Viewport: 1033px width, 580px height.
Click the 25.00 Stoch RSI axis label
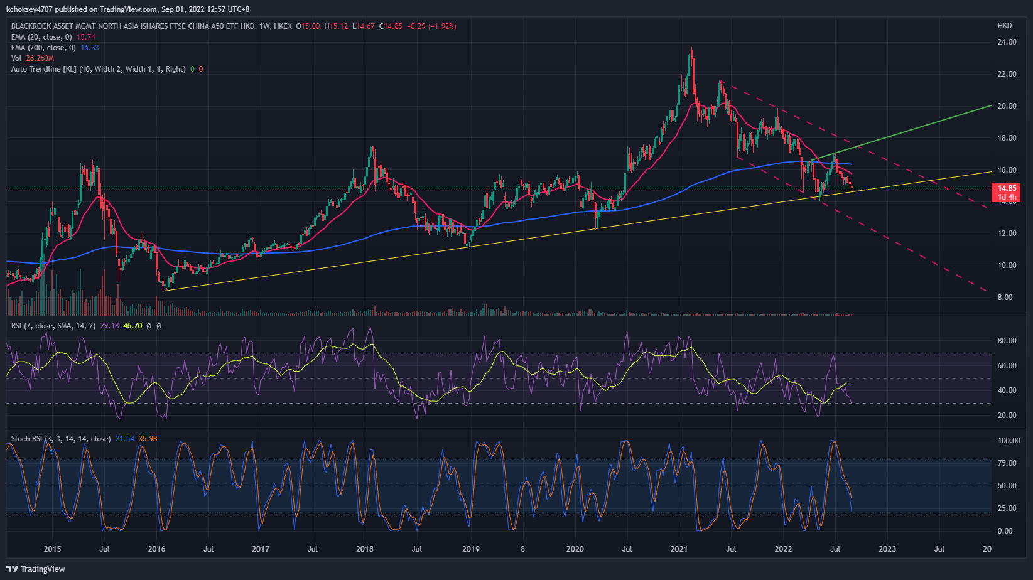tap(1007, 508)
